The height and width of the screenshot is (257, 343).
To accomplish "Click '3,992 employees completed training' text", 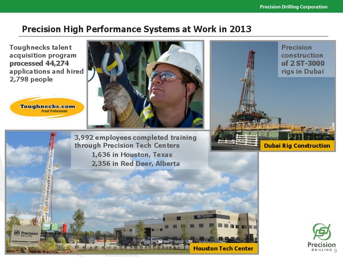I will tap(135, 137).
